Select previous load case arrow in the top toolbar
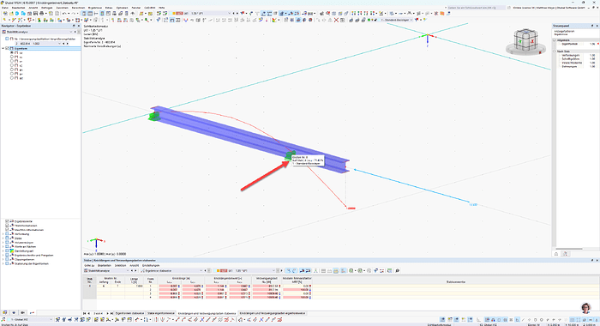The height and width of the screenshot is (326, 600). pyautogui.click(x=234, y=14)
